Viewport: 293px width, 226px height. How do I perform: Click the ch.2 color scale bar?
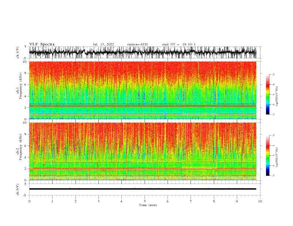pos(267,155)
